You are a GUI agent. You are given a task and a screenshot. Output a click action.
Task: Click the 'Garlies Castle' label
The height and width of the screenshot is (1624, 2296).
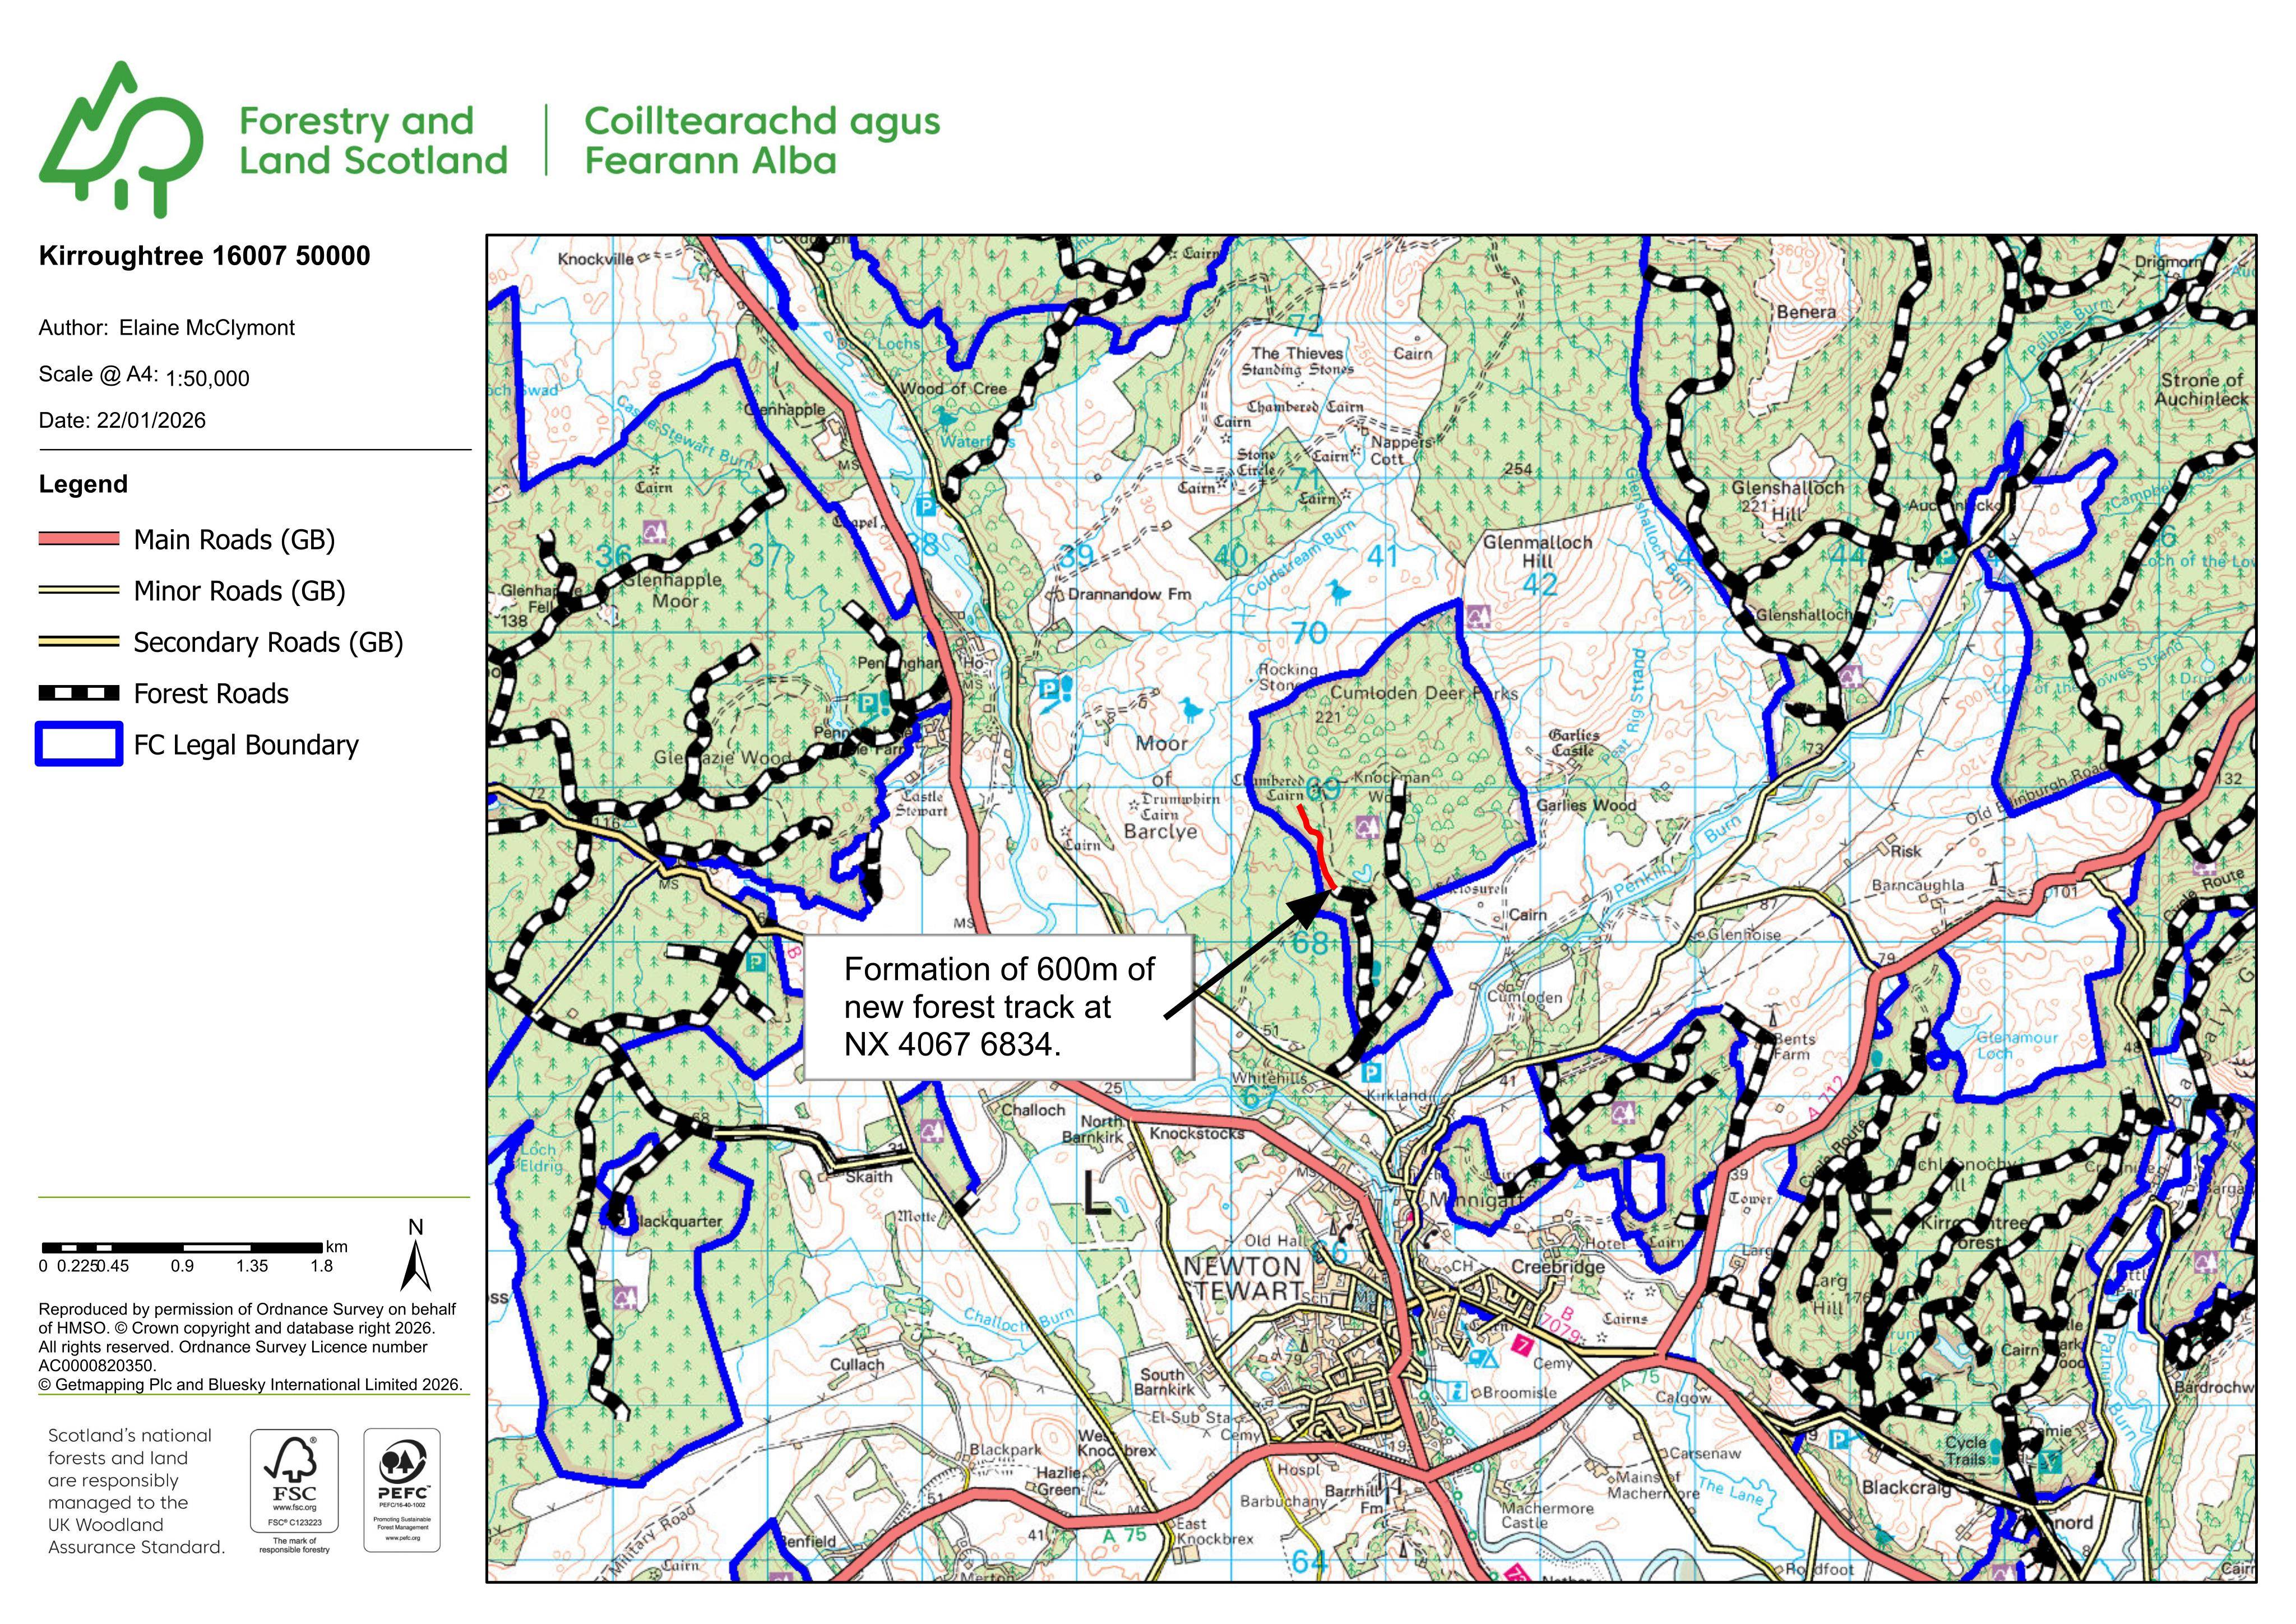pyautogui.click(x=1574, y=742)
